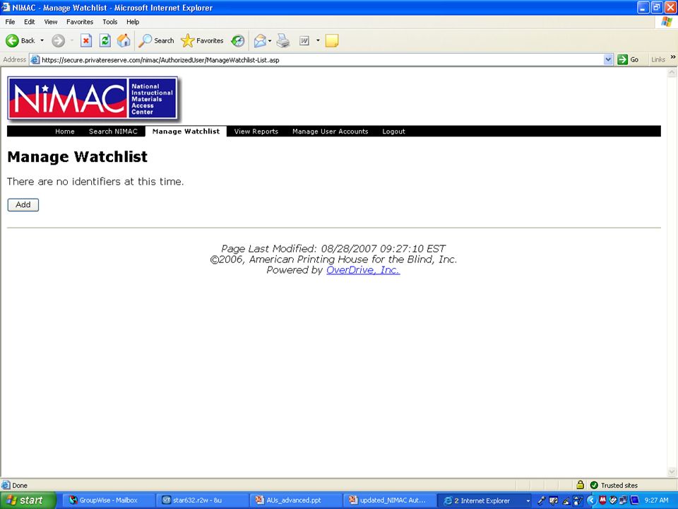Open the Favorites menu
The image size is (678, 509).
80,22
